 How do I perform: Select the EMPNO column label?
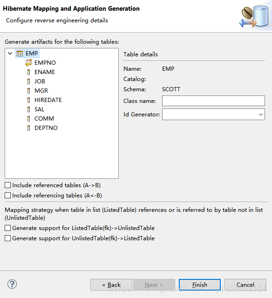pos(45,63)
